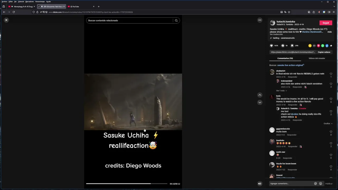Send to friends with the red arrow icon
Viewport: 338px width, 190px height.
click(x=318, y=46)
